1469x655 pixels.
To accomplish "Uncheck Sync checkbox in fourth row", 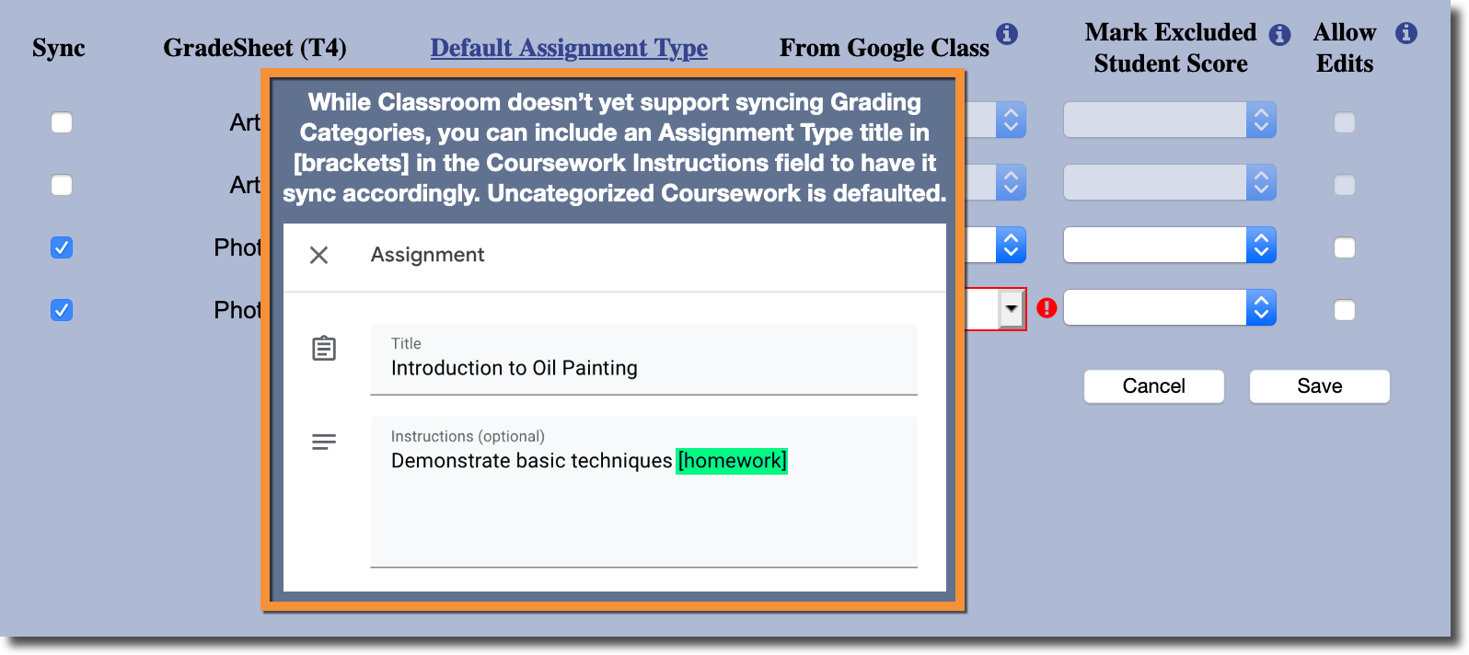I will pyautogui.click(x=62, y=310).
